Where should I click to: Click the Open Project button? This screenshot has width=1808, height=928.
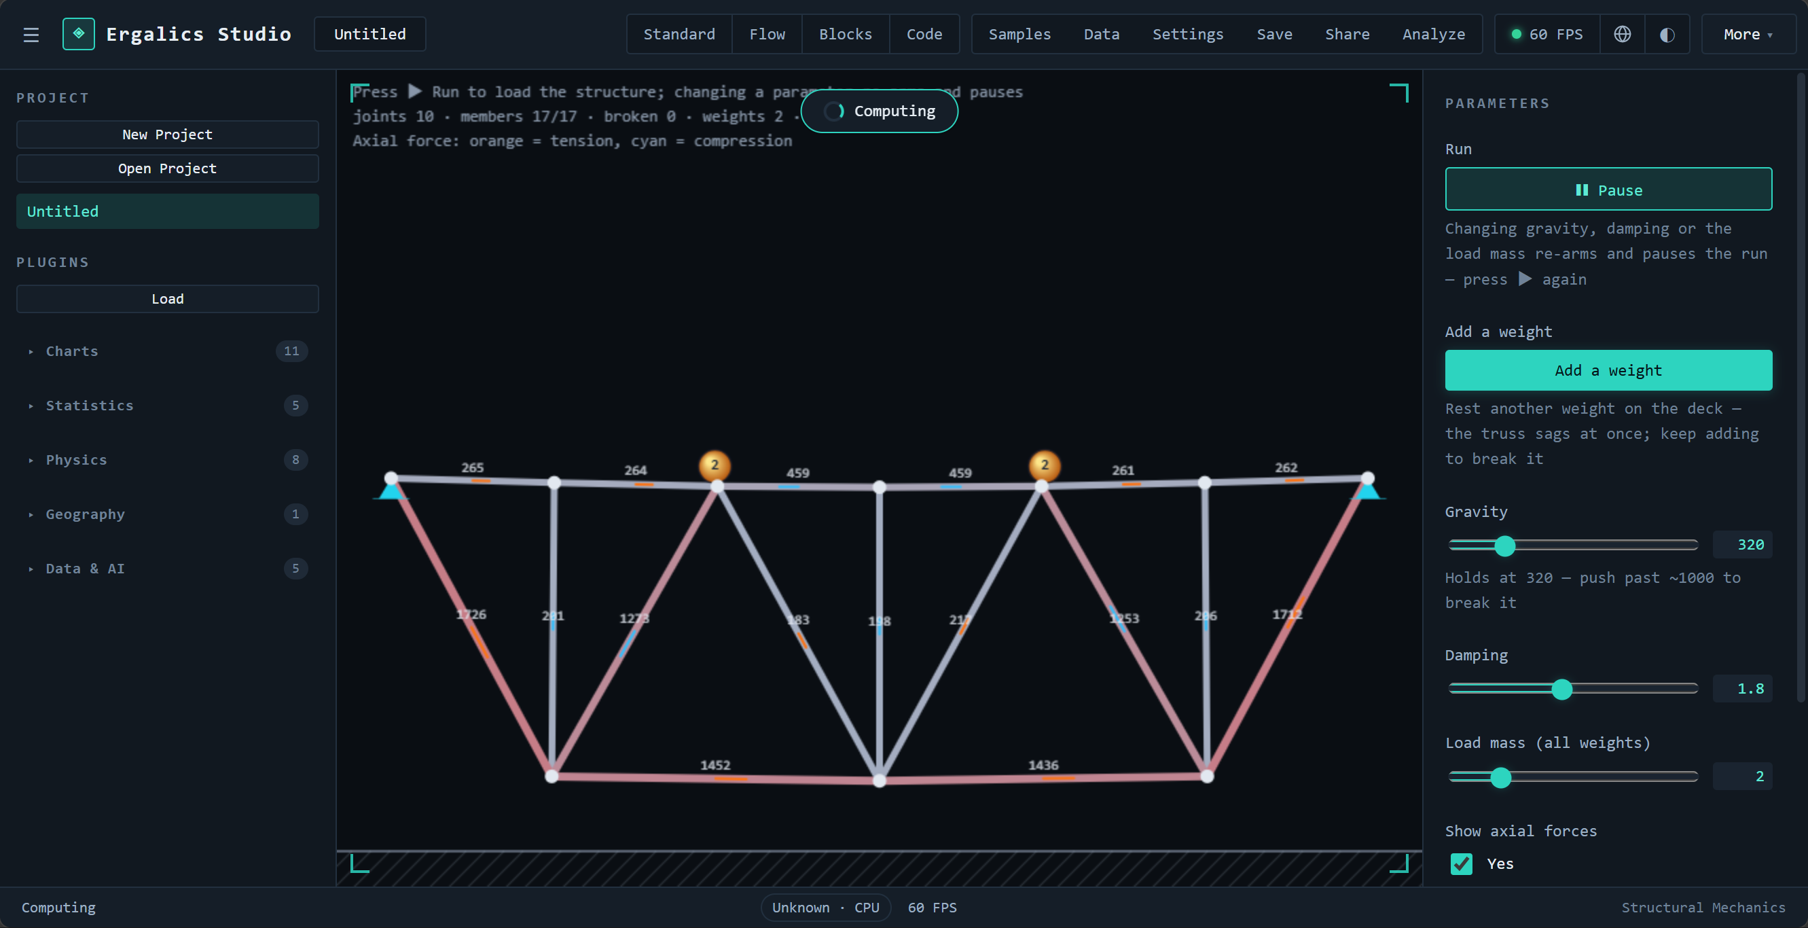tap(167, 168)
